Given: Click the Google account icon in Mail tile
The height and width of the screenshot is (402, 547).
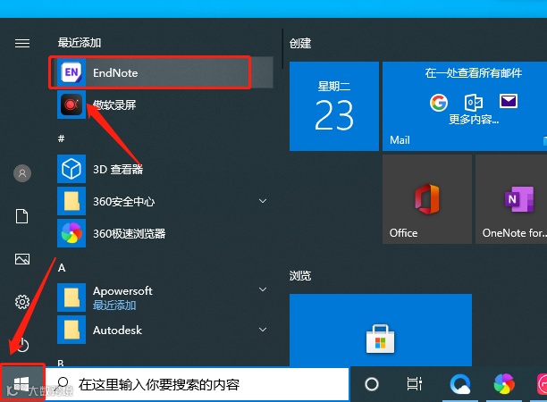Looking at the screenshot, I should click(439, 103).
